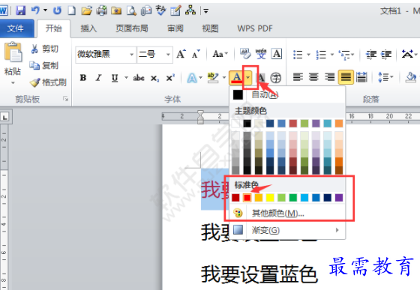The image size is (420, 290).
Task: Click the character border icon
Action: [277, 54]
